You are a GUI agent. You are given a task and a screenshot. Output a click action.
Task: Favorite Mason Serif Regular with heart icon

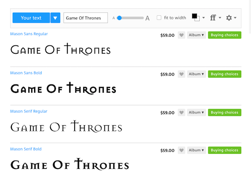point(181,113)
